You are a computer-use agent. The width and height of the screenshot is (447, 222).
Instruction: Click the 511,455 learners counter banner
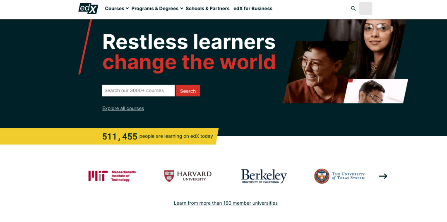point(157,136)
